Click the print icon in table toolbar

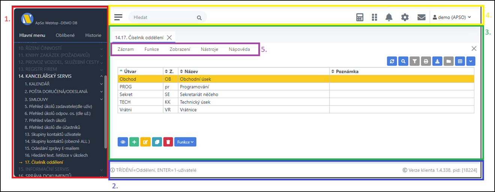[426, 61]
